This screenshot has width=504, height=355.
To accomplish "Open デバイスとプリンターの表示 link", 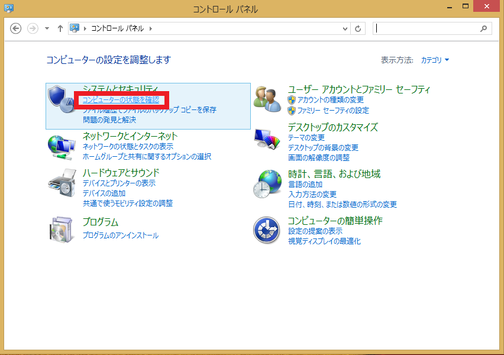I will coord(119,183).
